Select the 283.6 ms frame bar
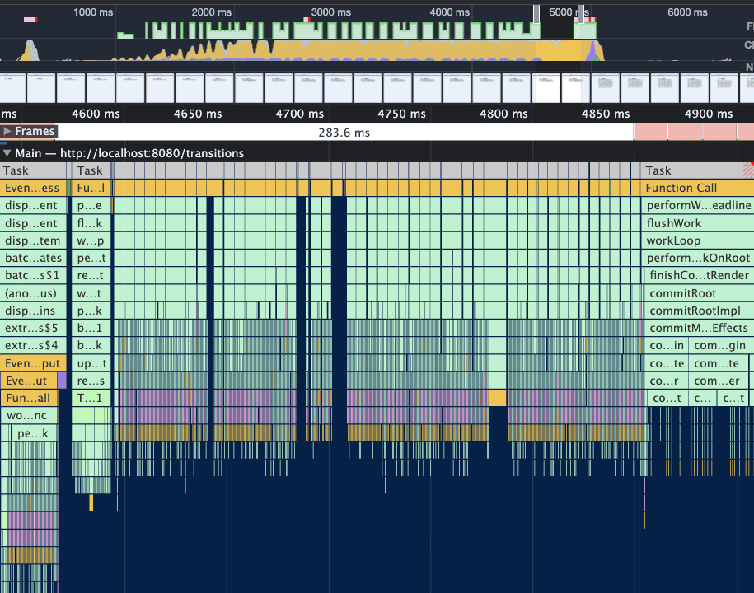 coord(344,132)
